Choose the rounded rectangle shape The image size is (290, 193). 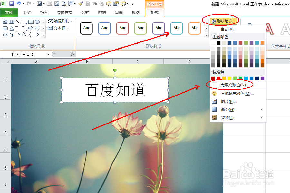5,28
